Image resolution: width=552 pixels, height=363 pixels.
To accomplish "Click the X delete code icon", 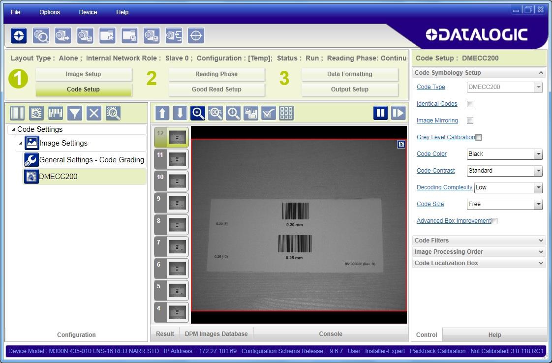I will point(94,113).
